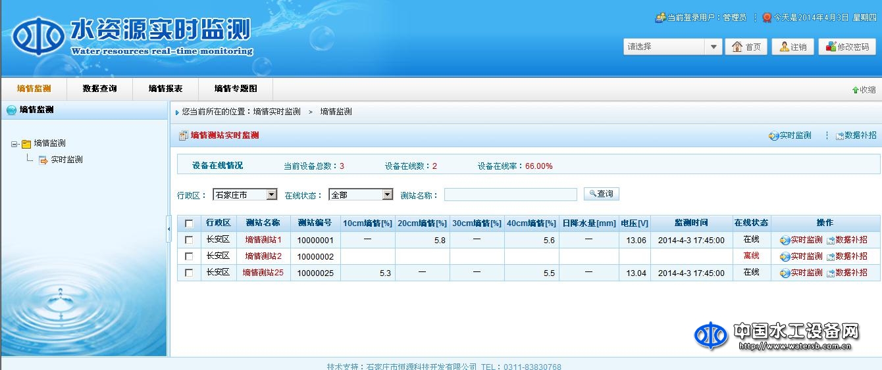Toggle the select-all checkbox in table header
The width and height of the screenshot is (882, 370).
pyautogui.click(x=190, y=223)
